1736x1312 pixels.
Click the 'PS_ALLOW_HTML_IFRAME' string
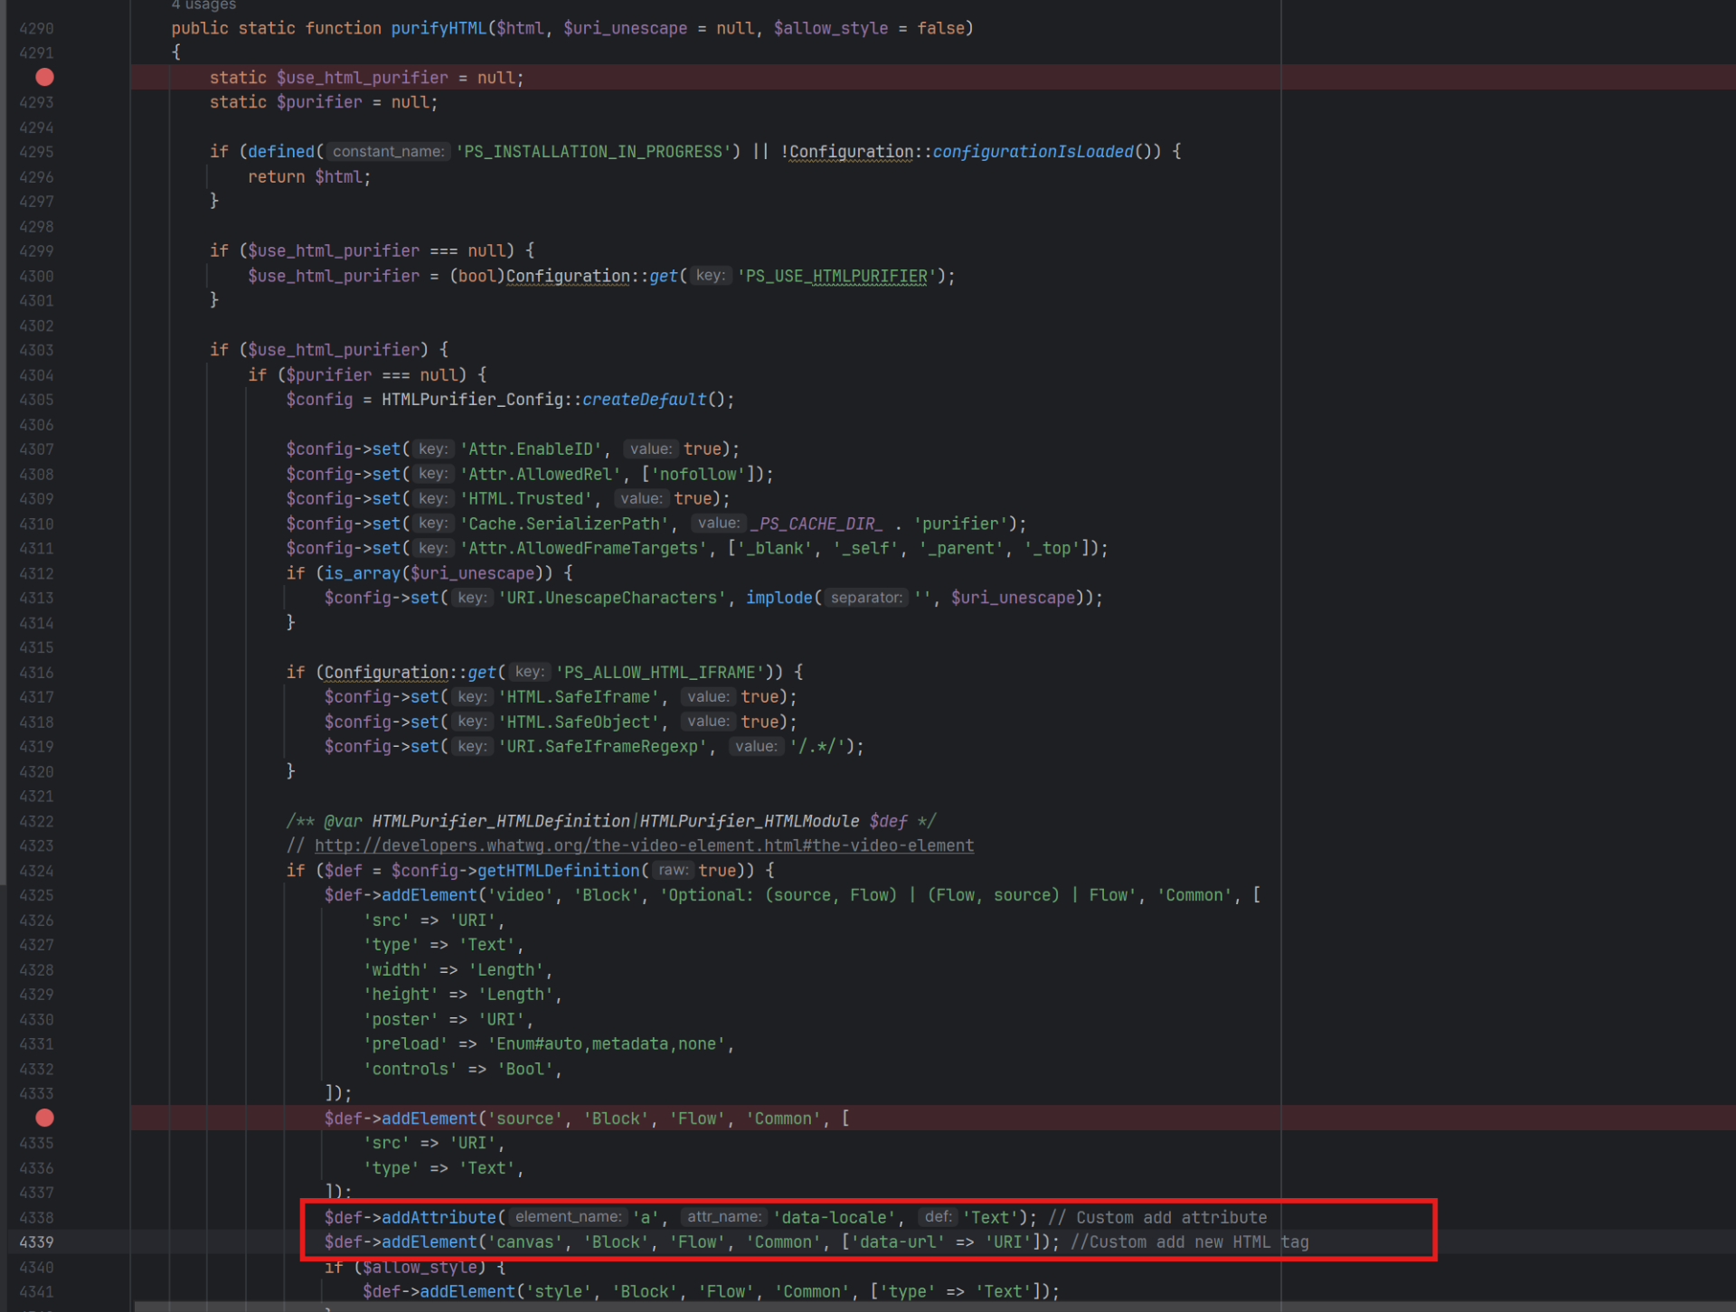659,673
